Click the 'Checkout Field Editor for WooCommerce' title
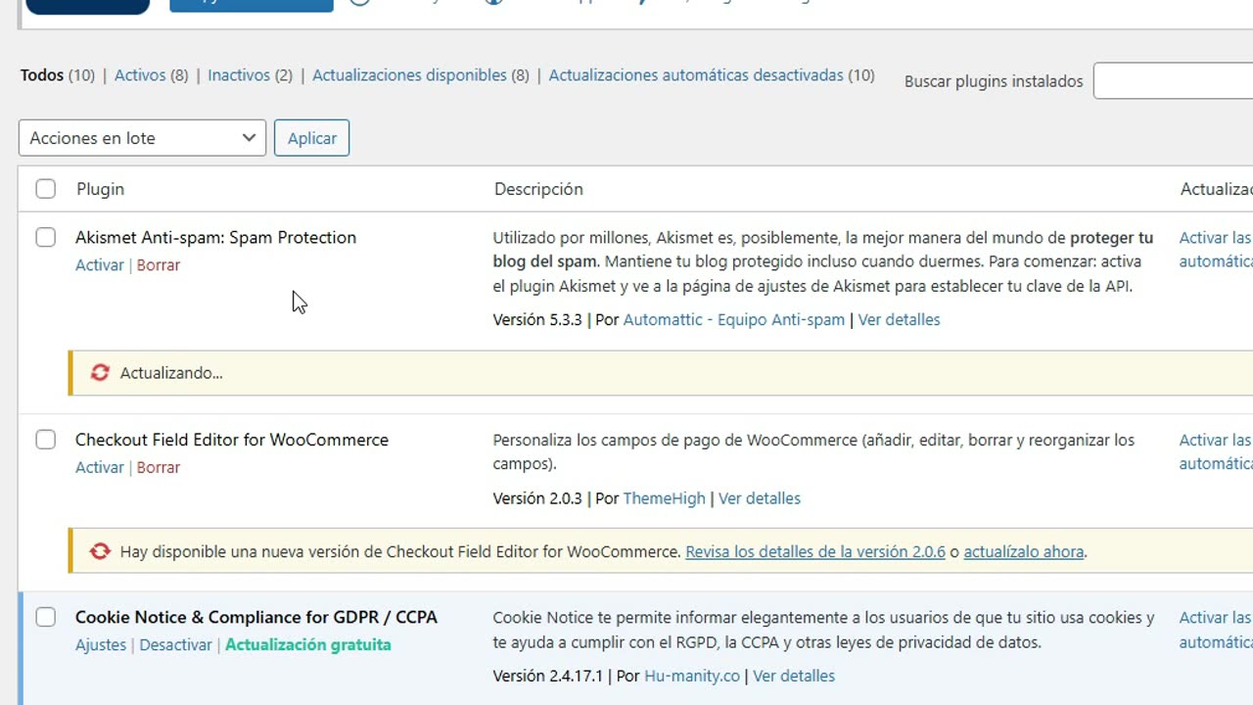This screenshot has width=1253, height=705. coord(232,441)
